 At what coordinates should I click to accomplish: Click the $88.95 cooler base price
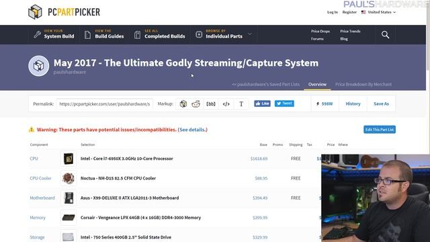pyautogui.click(x=261, y=178)
